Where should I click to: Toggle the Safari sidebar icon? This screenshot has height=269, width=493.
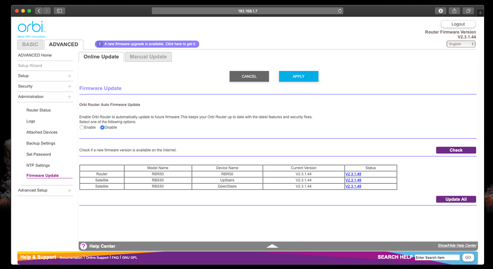coord(59,11)
